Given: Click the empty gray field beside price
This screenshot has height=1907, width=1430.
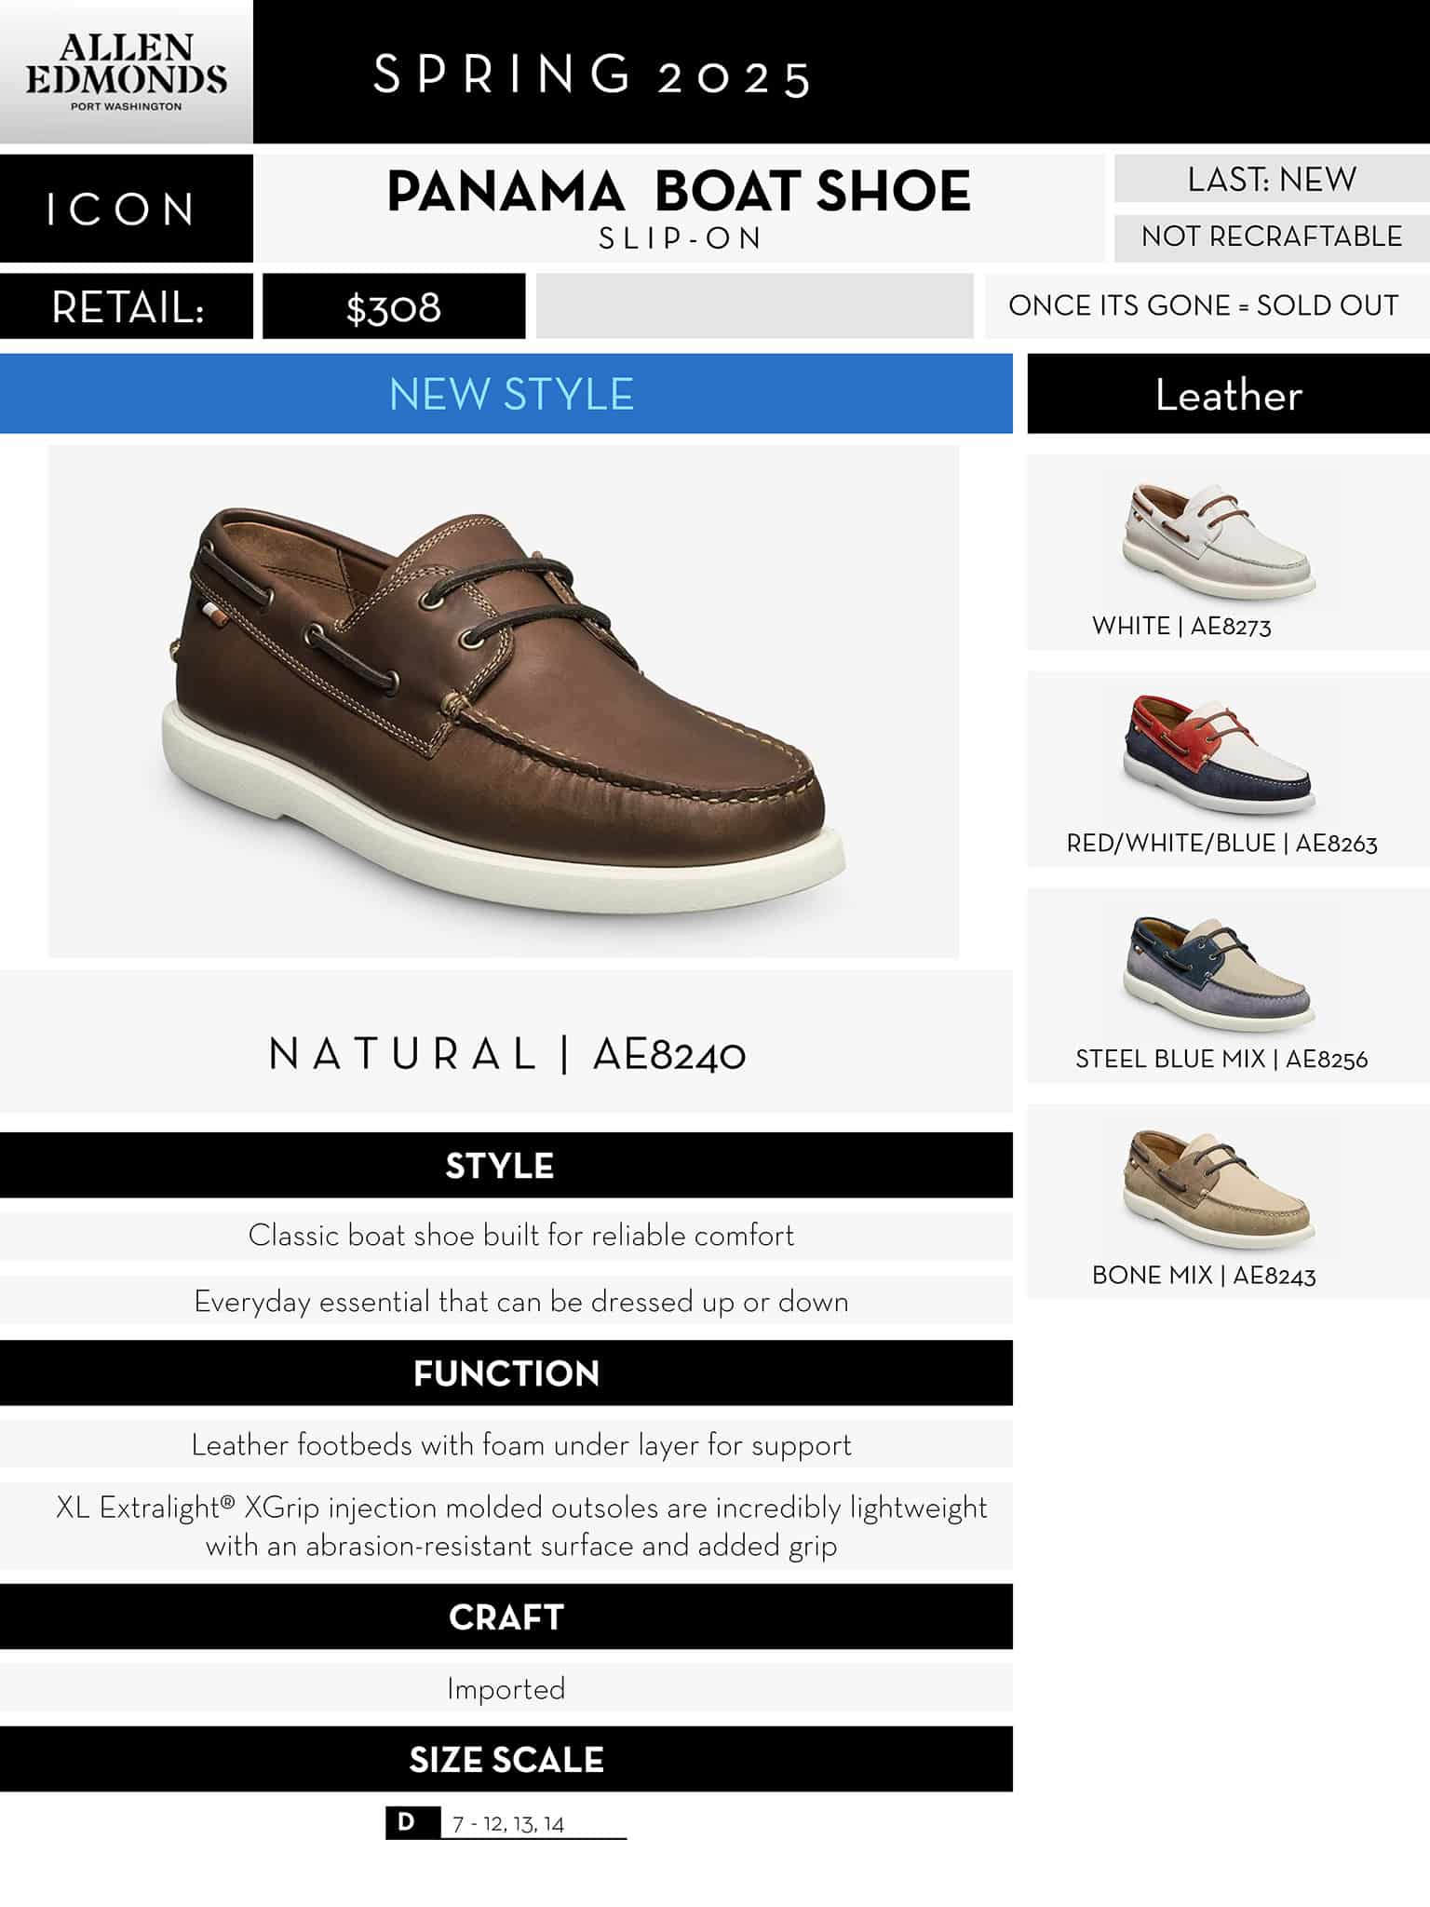Looking at the screenshot, I should [754, 306].
